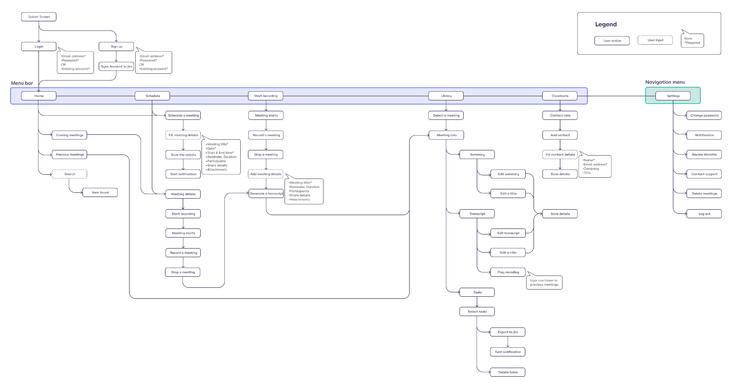Image resolution: width=730 pixels, height=386 pixels.
Task: Click the Start recording menu bar node
Action: pos(265,96)
